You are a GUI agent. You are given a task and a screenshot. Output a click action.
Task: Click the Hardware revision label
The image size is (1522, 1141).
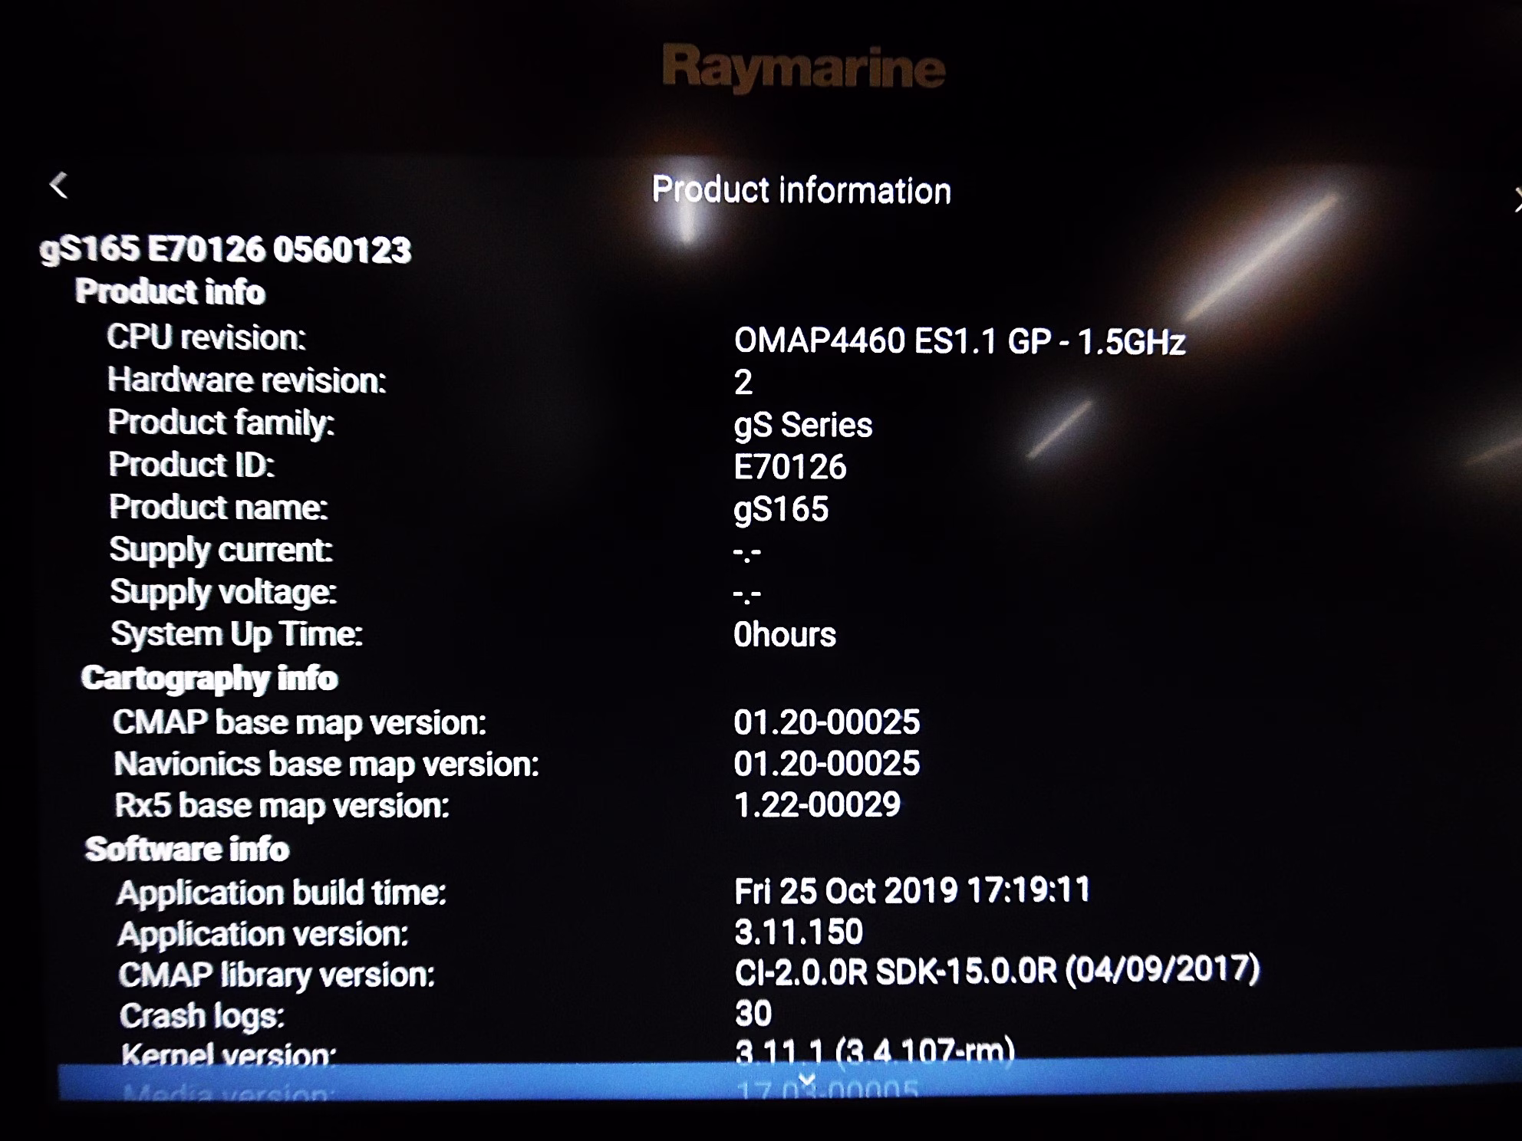[x=247, y=380]
